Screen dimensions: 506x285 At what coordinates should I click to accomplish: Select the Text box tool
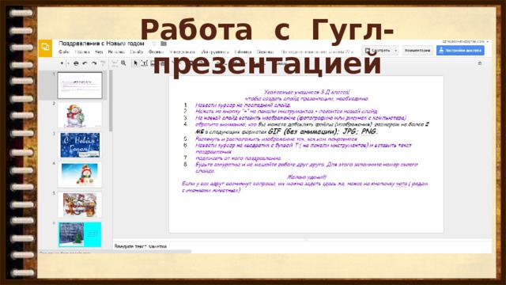[145, 63]
